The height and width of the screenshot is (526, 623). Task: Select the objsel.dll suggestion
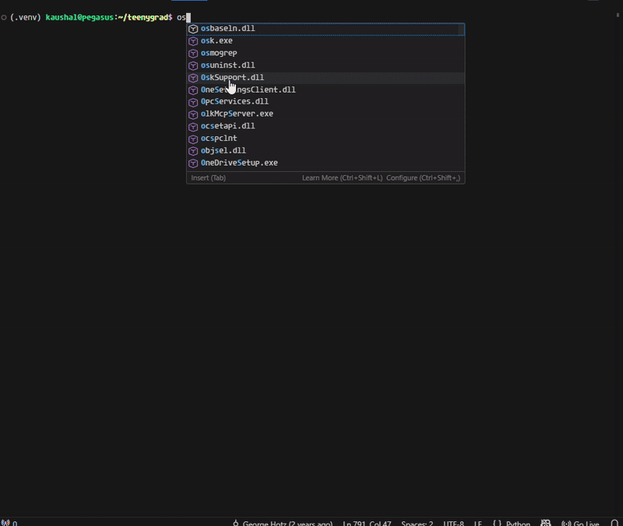pos(224,151)
